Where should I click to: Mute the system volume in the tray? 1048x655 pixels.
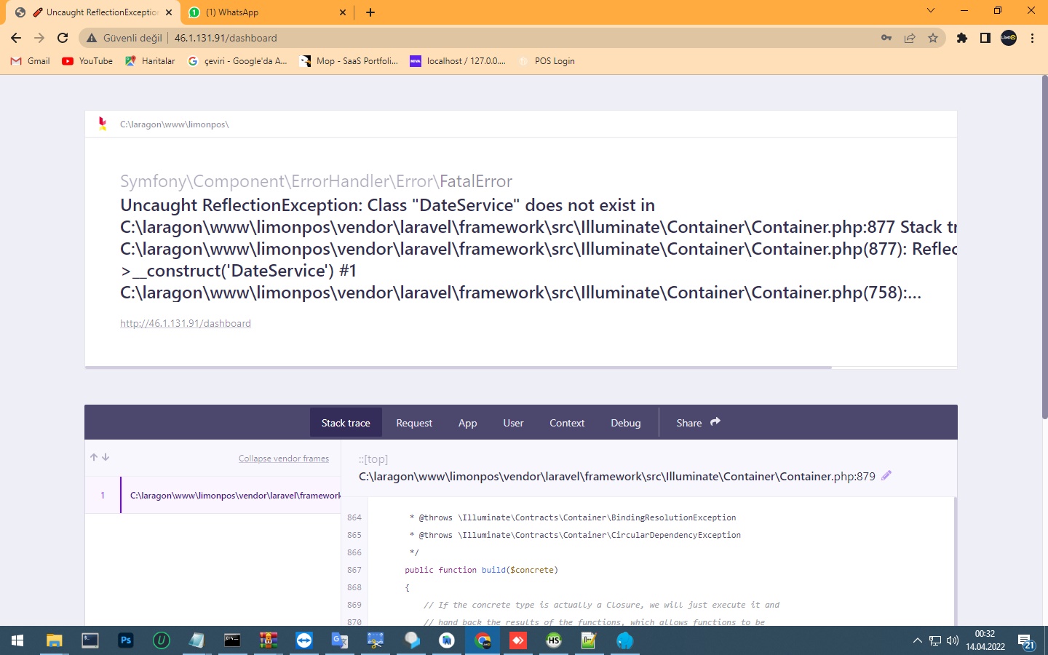(950, 641)
